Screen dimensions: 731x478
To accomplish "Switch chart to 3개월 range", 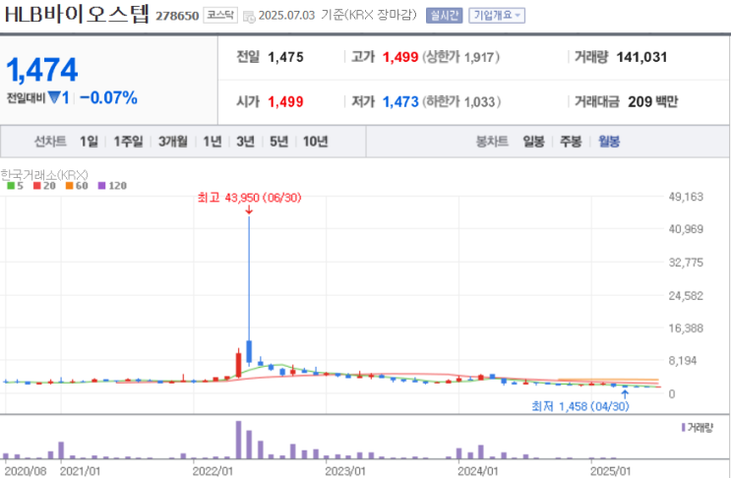I will click(x=172, y=142).
